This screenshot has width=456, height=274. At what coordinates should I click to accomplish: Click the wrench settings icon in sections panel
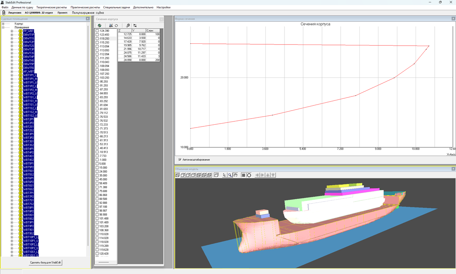tap(128, 26)
